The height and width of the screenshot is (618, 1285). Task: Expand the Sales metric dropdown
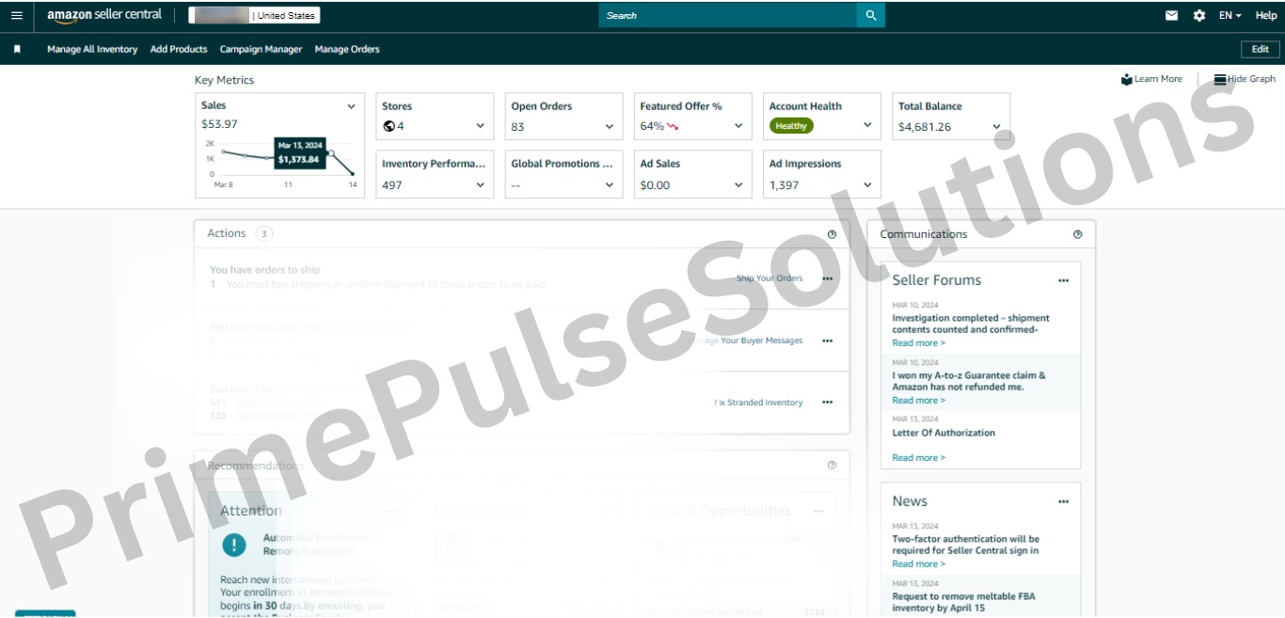point(351,106)
